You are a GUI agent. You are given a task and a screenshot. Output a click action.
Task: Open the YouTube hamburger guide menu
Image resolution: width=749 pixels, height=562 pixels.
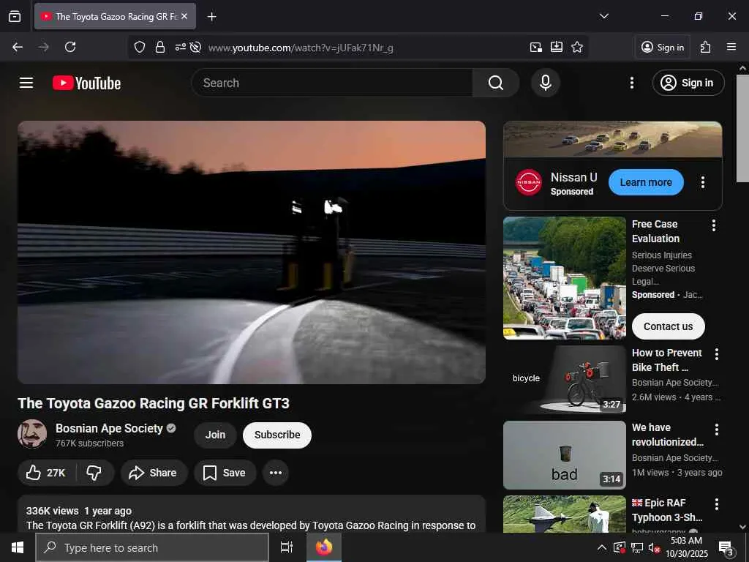26,83
